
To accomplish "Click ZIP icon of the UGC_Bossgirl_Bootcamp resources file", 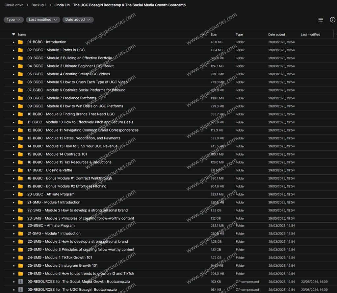I will click(x=20, y=290).
